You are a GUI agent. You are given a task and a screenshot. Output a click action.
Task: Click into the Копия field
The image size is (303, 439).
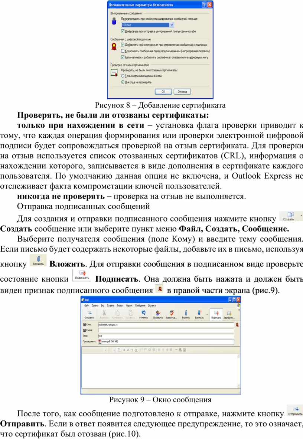point(166,330)
